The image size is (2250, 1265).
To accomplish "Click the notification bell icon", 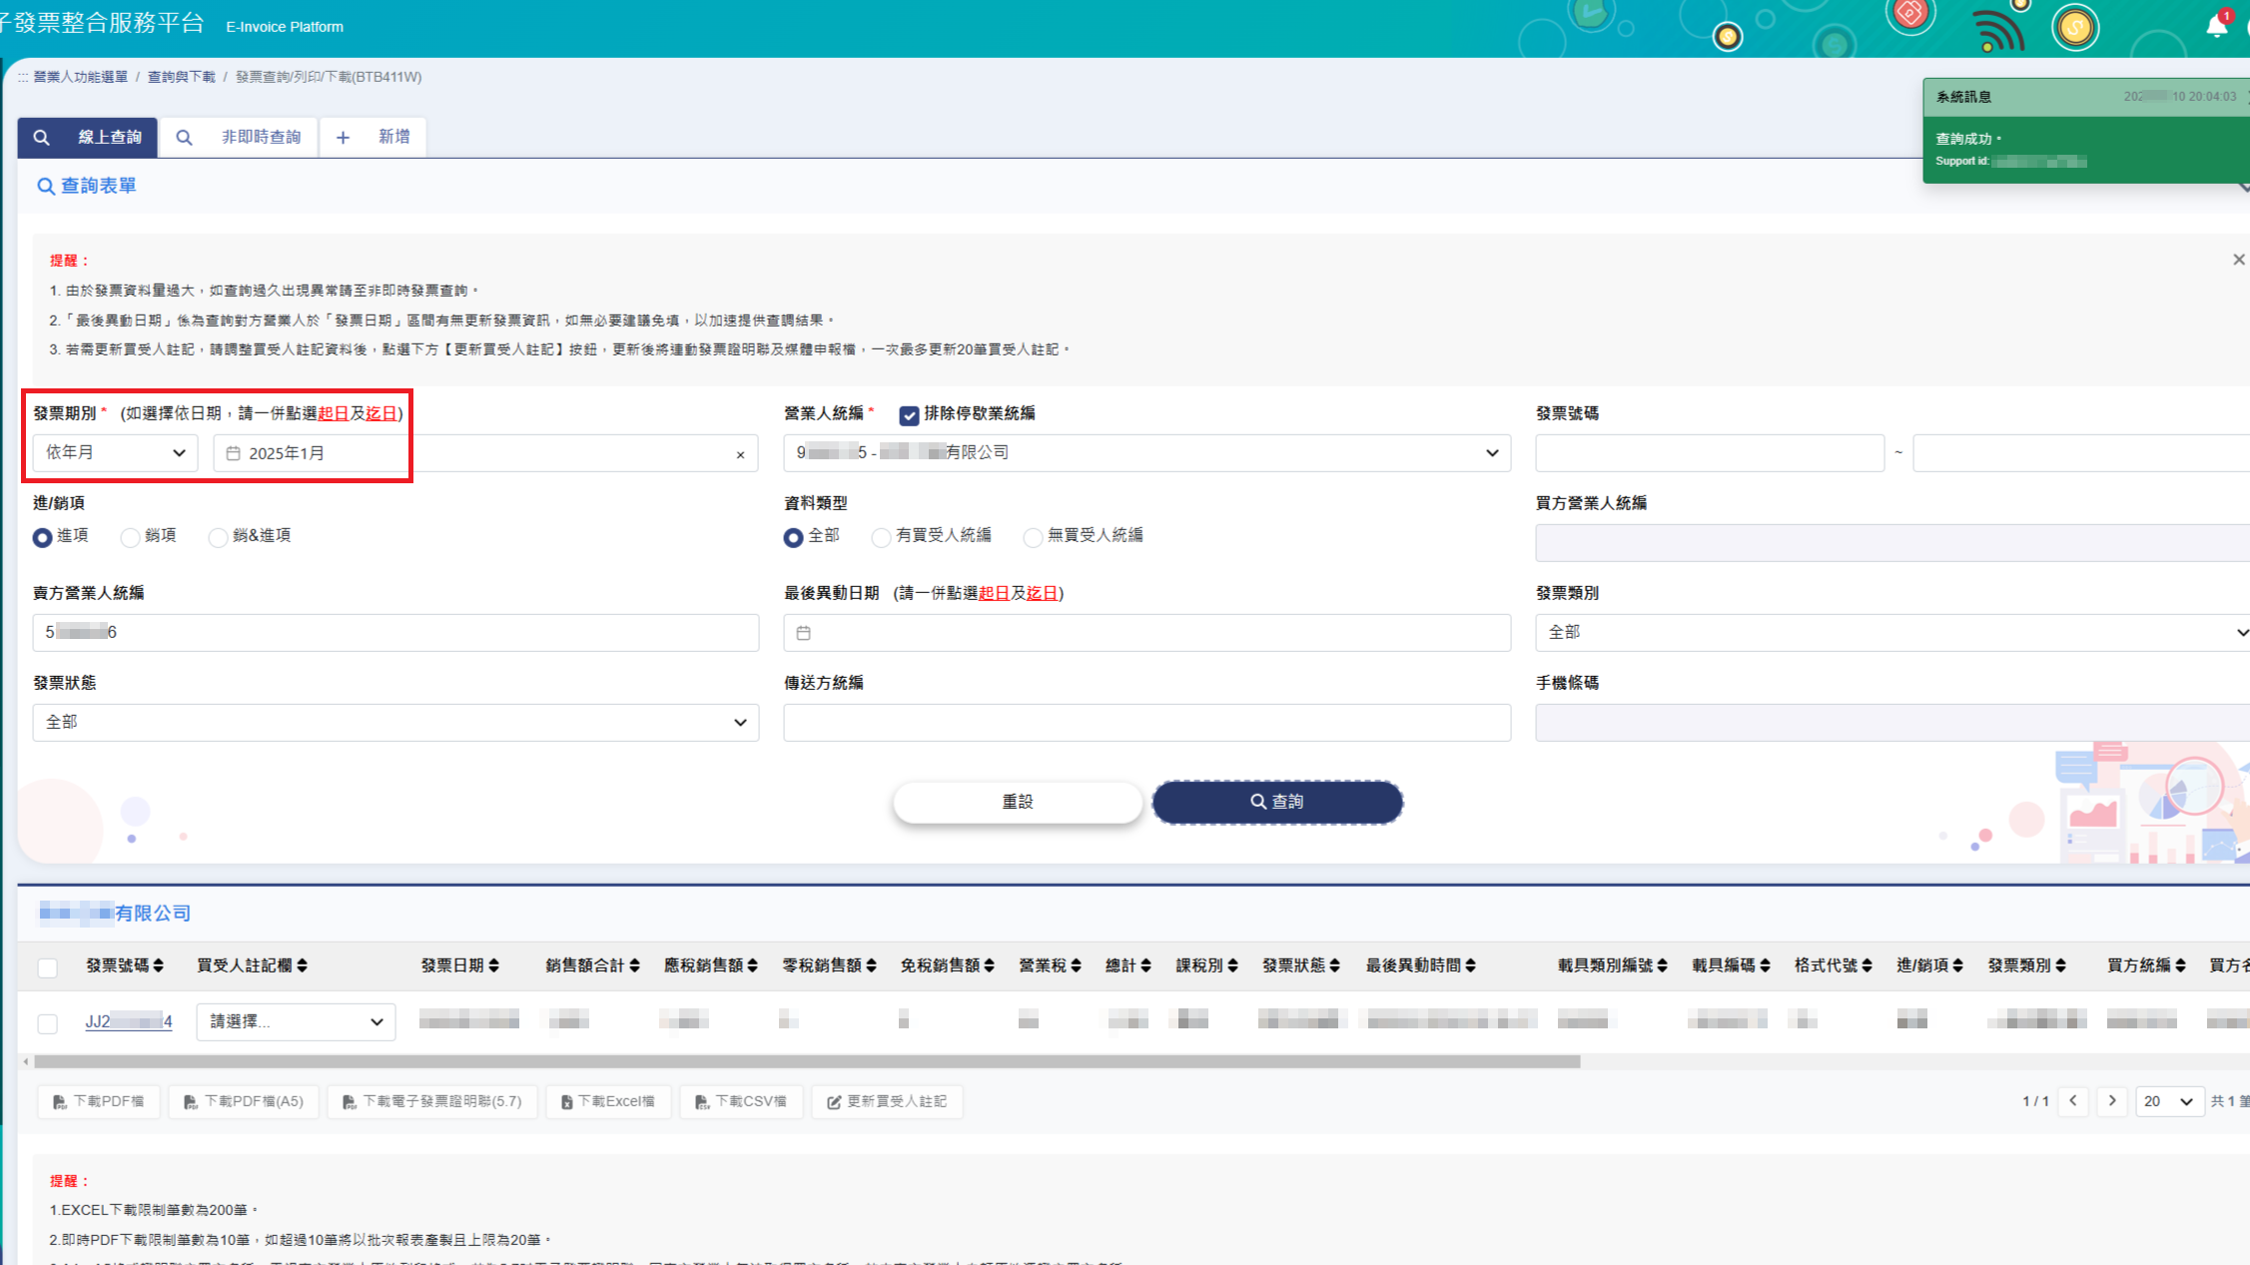I will (2216, 27).
